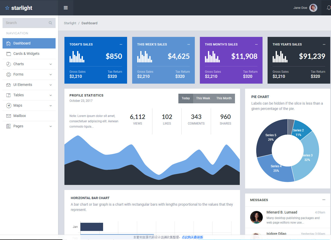This screenshot has width=331, height=240.
Task: Expand the UI Elements submenu arrow
Action: [51, 85]
